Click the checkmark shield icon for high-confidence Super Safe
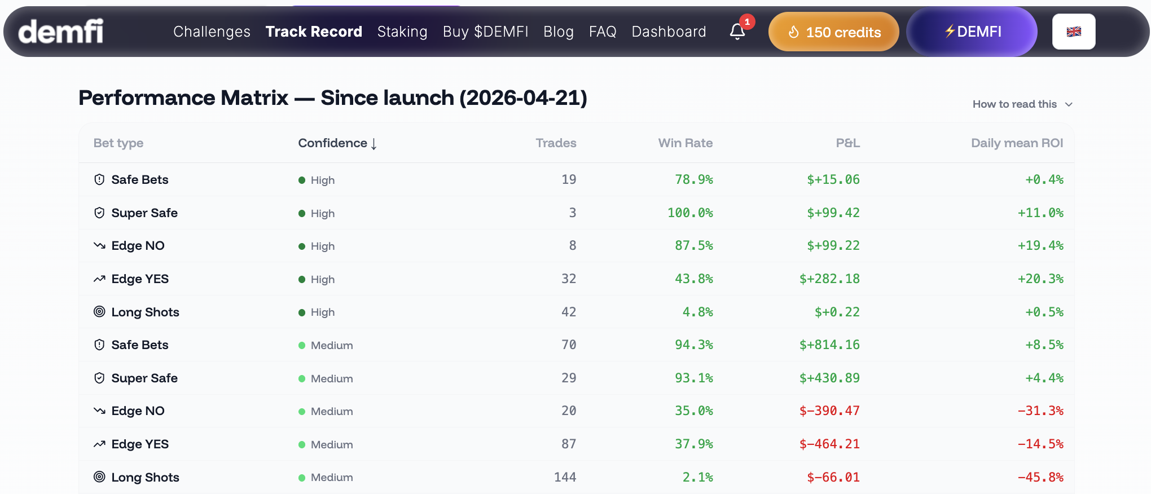Screen dimensions: 1151x494 point(99,213)
